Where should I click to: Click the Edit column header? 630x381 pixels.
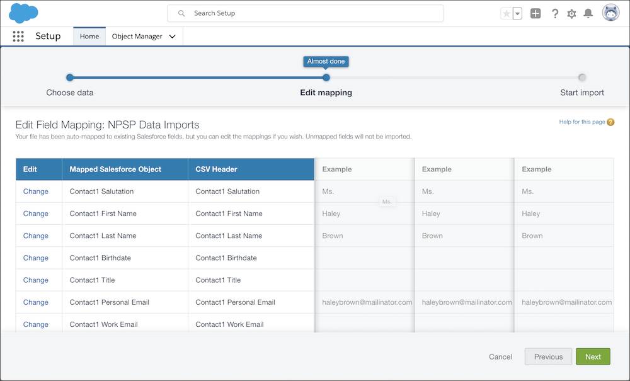point(39,169)
